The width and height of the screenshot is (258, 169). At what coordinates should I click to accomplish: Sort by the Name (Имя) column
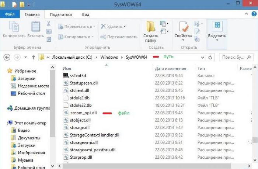click(67, 69)
